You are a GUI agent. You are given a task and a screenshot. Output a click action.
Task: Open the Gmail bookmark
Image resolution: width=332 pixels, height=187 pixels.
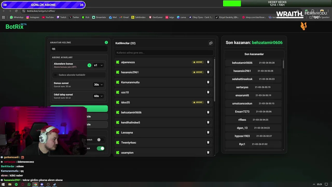[124, 17]
